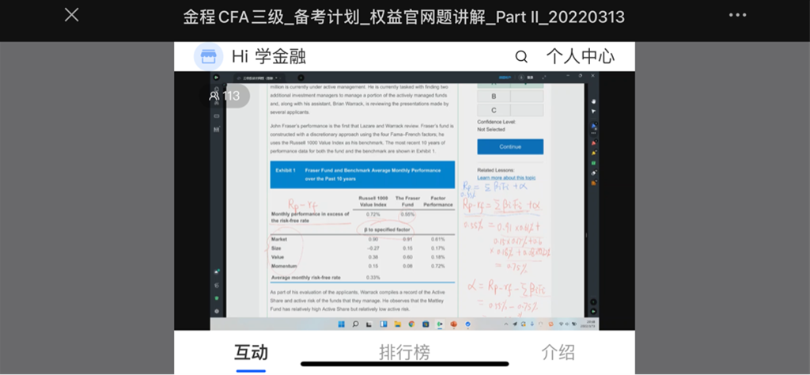The image size is (810, 375).
Task: Tap the Hi 学金融 store icon
Action: 209,56
